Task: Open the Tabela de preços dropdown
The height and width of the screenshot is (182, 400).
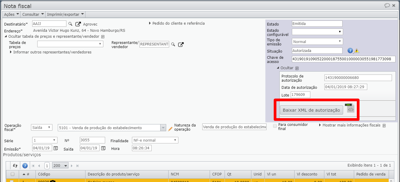Action: click(70, 44)
